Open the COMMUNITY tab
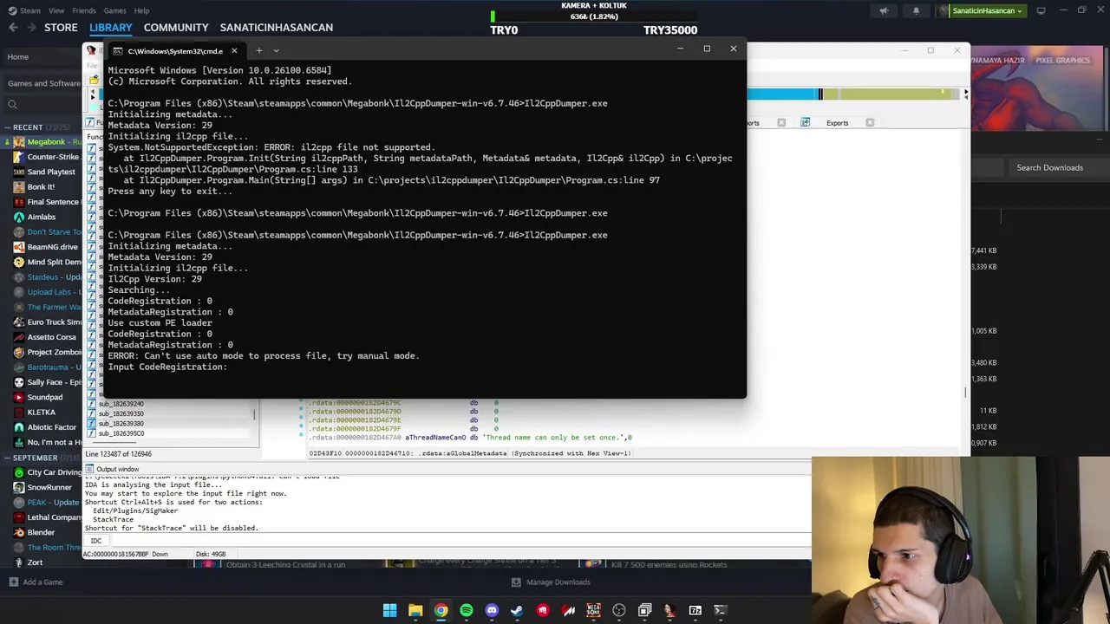 [176, 28]
